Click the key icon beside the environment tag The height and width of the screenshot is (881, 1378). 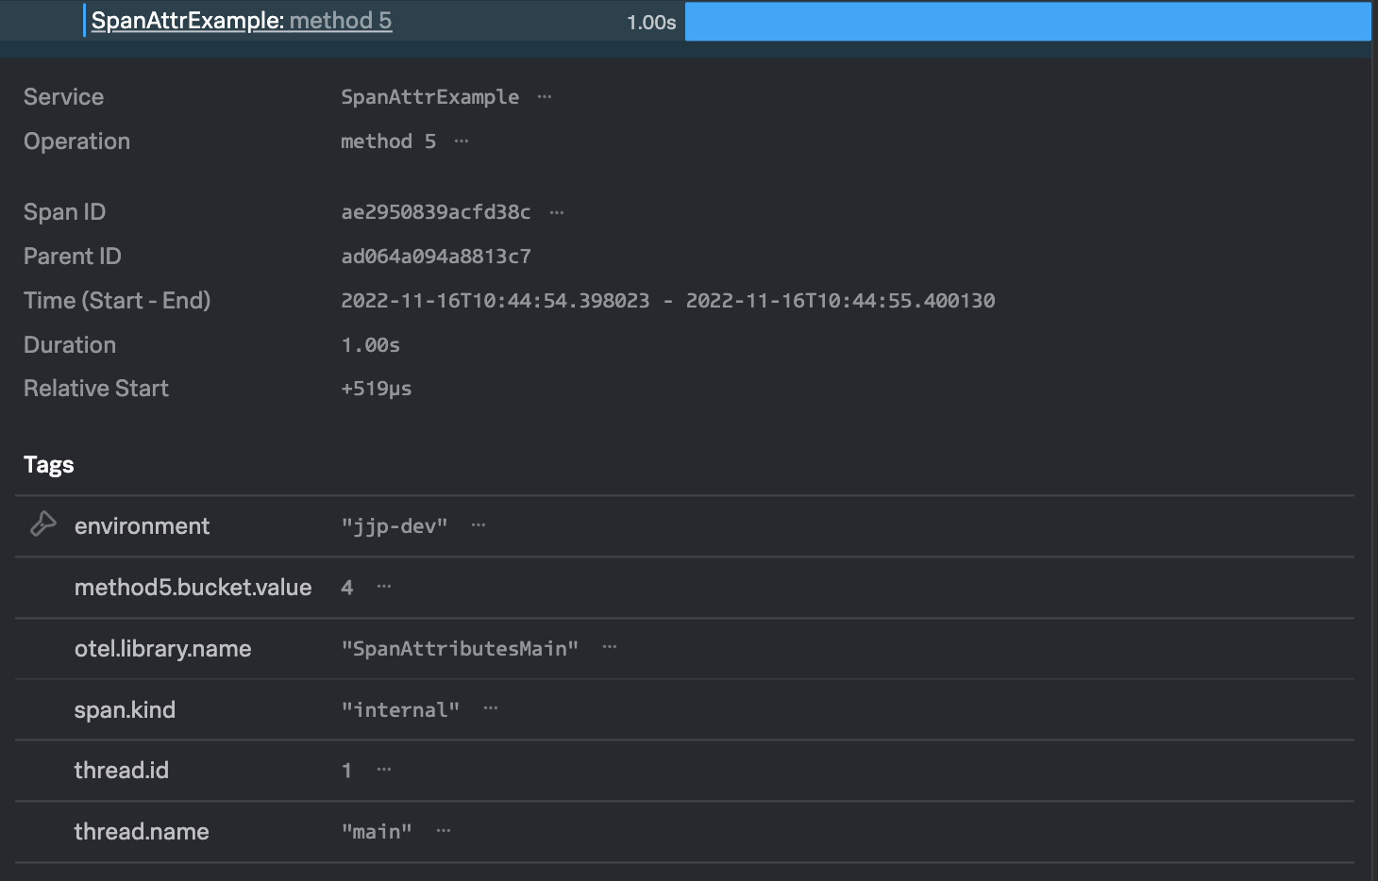point(42,524)
